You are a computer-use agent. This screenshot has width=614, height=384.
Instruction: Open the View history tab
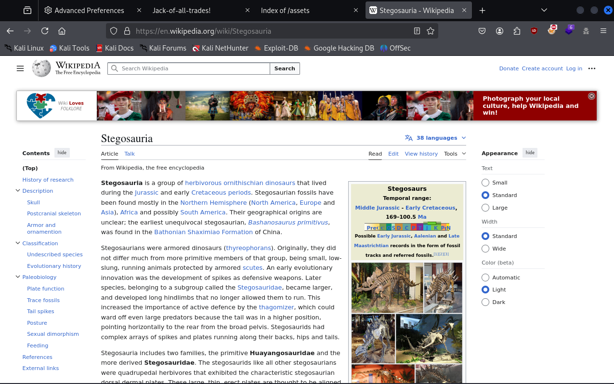point(421,154)
